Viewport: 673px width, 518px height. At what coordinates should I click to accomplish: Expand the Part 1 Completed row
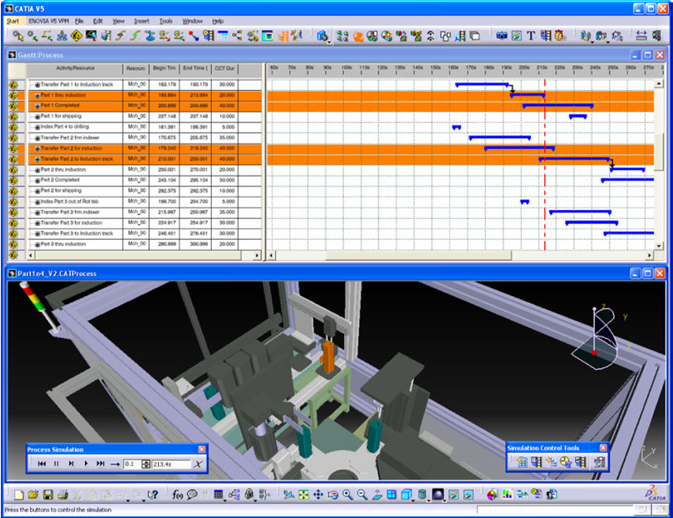click(37, 106)
